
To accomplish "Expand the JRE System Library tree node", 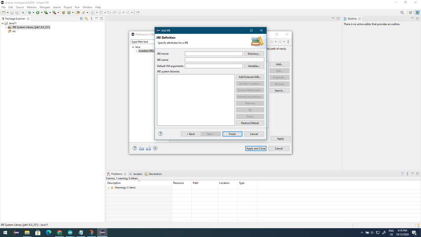I will pyautogui.click(x=6, y=27).
